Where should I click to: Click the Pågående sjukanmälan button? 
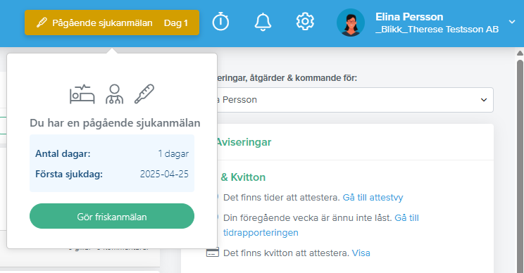click(x=112, y=23)
